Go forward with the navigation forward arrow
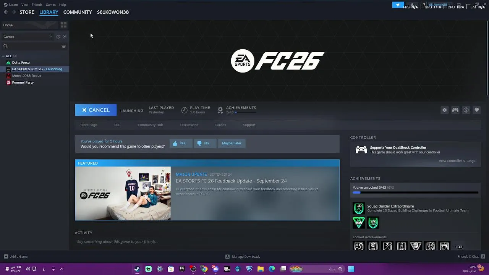Screen dimensions: 489x275 click(x=14, y=12)
